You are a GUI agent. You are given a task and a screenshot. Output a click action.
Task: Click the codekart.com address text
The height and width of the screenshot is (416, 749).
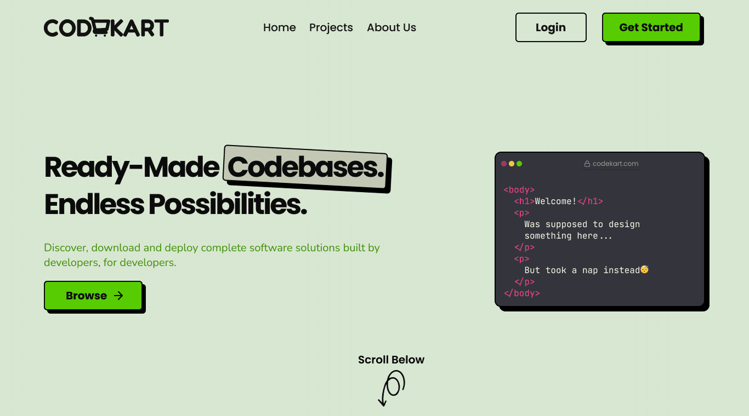615,164
